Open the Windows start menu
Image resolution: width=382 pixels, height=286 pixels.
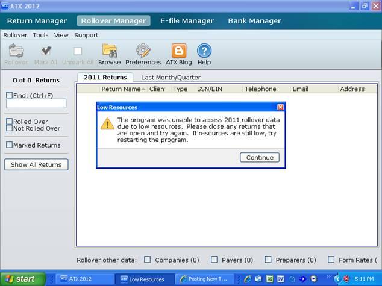(x=22, y=279)
